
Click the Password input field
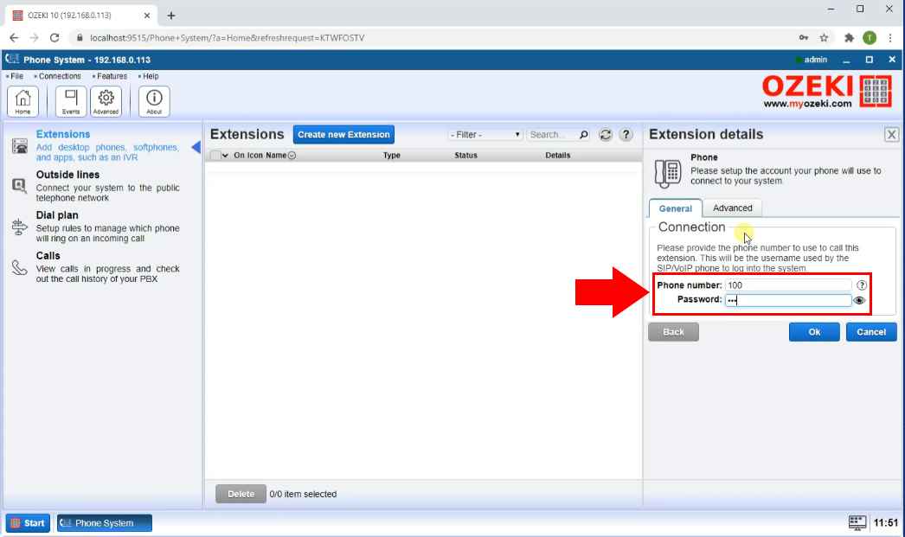click(788, 300)
